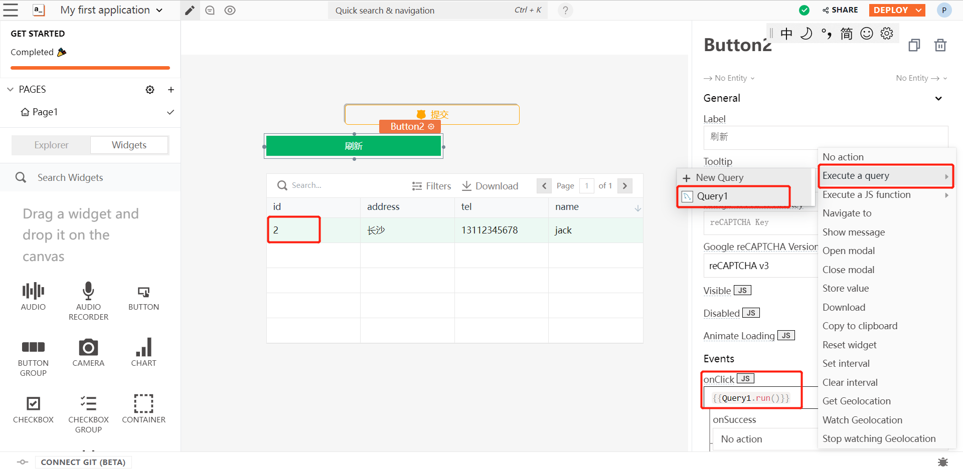Image resolution: width=963 pixels, height=472 pixels.
Task: Open the pages settings gear icon
Action: [x=150, y=90]
